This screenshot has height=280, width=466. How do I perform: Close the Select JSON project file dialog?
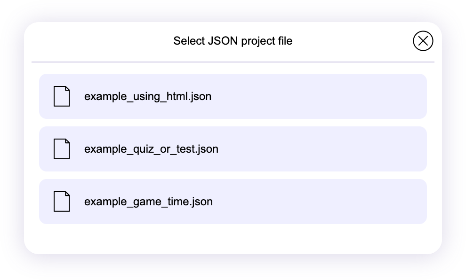[423, 41]
